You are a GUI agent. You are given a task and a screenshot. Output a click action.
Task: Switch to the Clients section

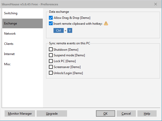[x=22, y=44]
